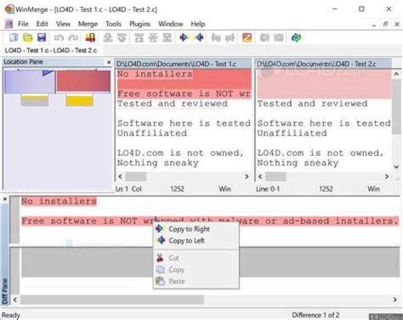This screenshot has width=403, height=320.
Task: Click 'No installers' line in left file pane
Action: pyautogui.click(x=155, y=74)
